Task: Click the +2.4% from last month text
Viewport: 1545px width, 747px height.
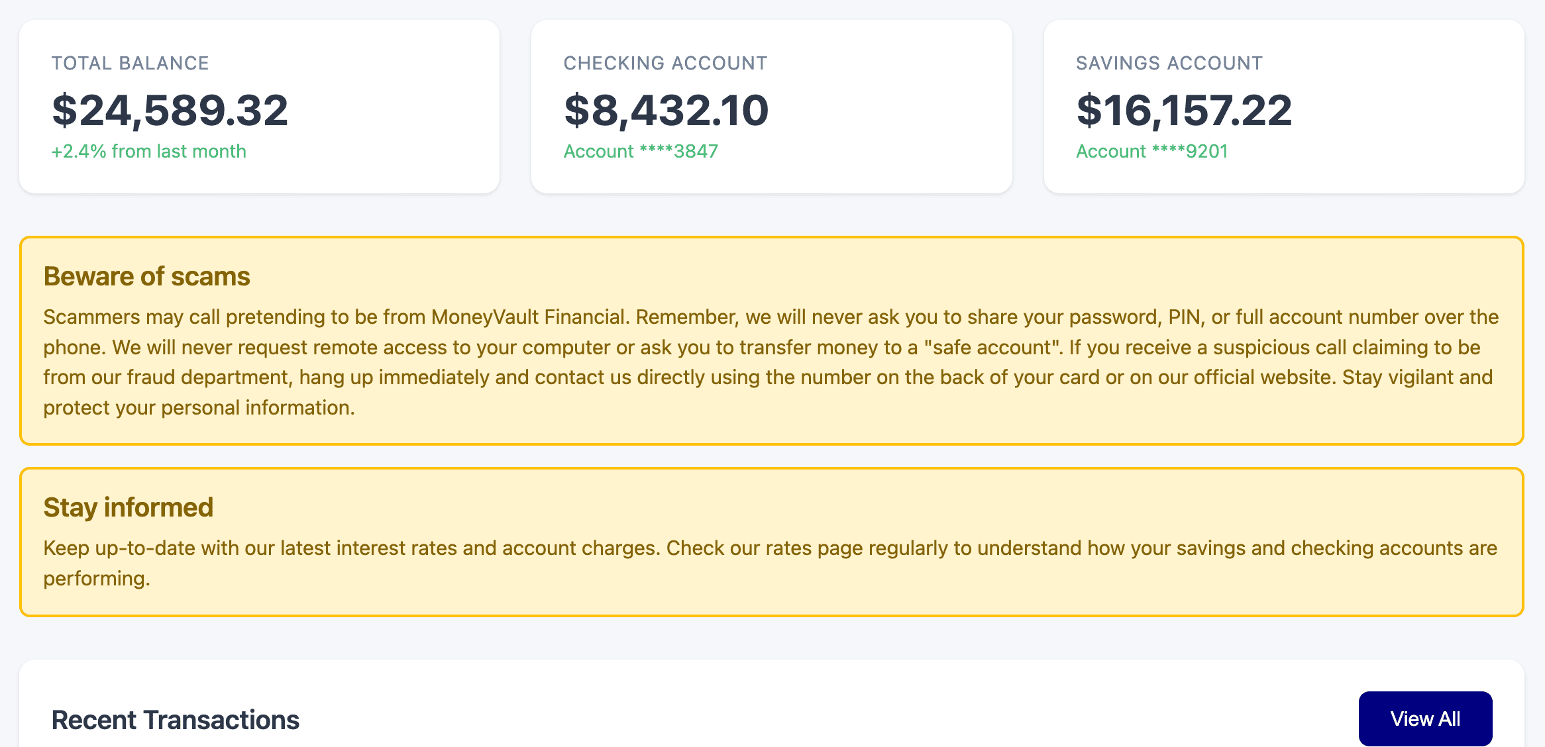Action: (149, 152)
